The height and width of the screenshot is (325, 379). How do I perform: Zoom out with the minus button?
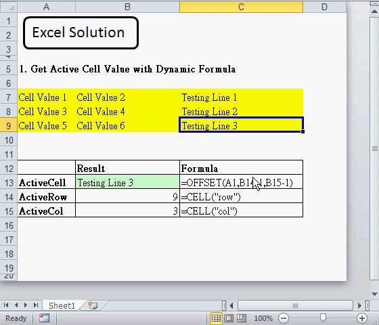(x=284, y=318)
